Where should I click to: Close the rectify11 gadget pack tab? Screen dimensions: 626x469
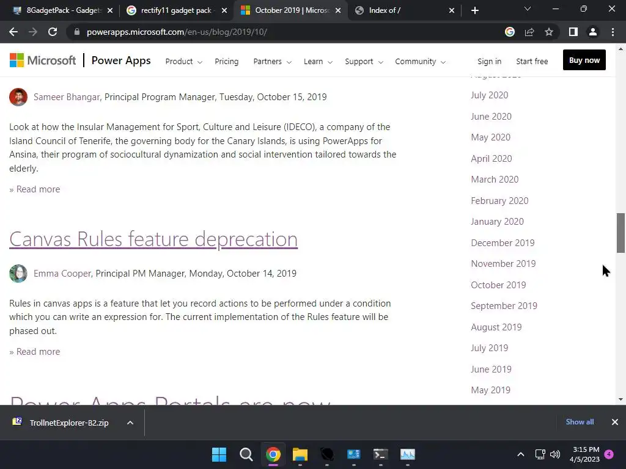pyautogui.click(x=224, y=10)
